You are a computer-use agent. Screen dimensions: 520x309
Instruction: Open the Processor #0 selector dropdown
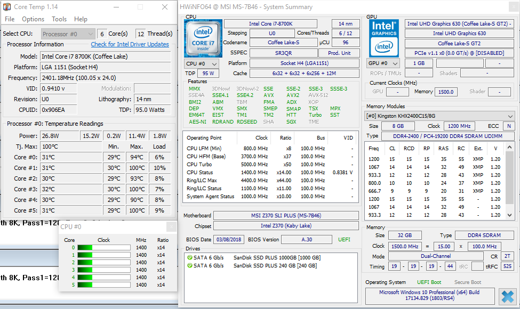point(68,34)
